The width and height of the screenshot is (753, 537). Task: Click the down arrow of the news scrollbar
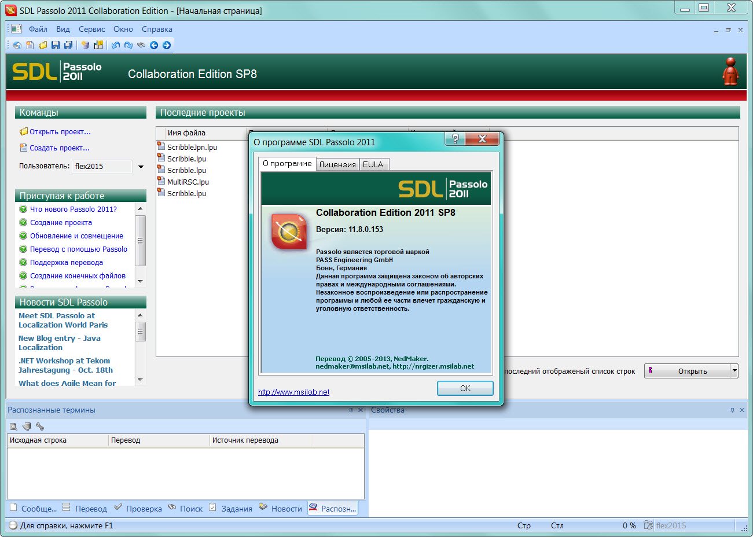tap(140, 380)
